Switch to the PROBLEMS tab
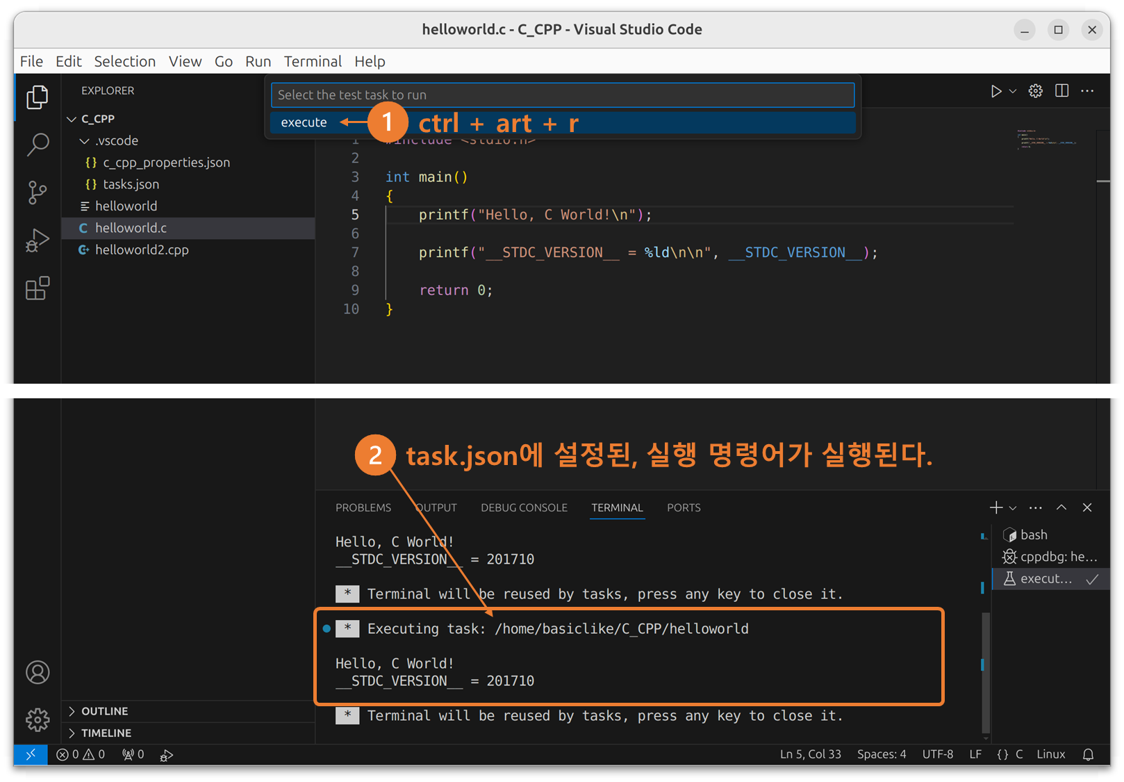 363,508
